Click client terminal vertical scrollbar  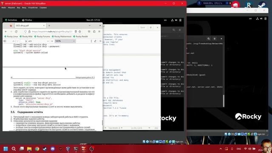[224, 101]
